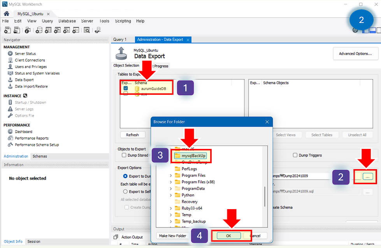Create a new stored procedure icon
This screenshot has width=381, height=248.
point(67,30)
